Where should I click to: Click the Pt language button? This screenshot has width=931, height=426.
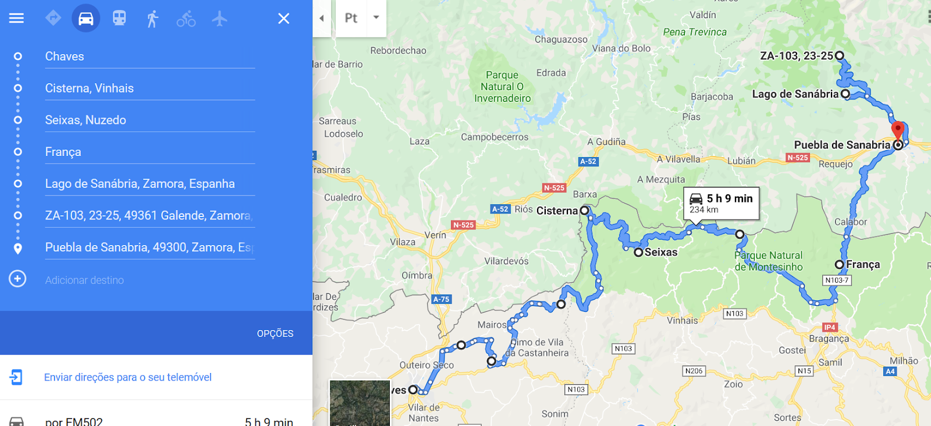click(x=351, y=18)
